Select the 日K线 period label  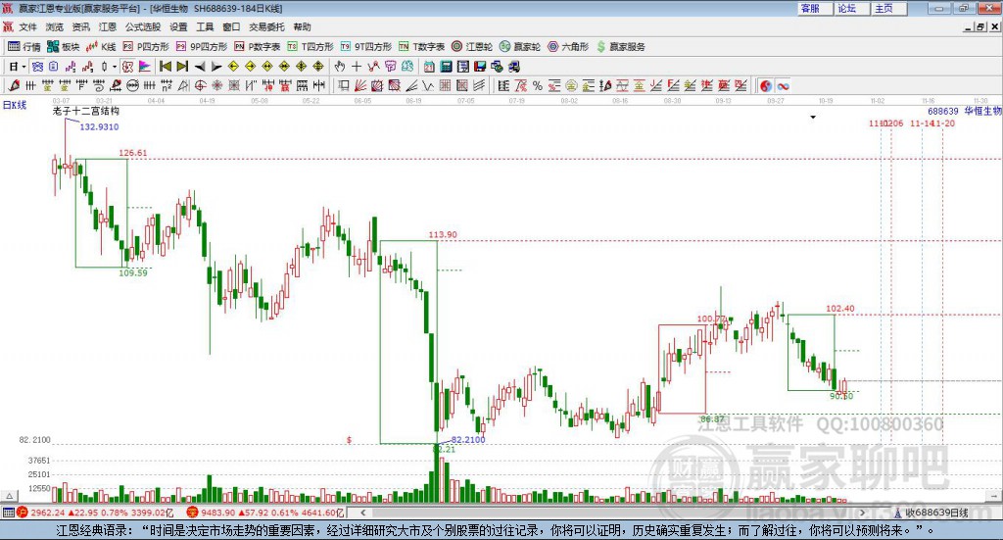point(15,105)
